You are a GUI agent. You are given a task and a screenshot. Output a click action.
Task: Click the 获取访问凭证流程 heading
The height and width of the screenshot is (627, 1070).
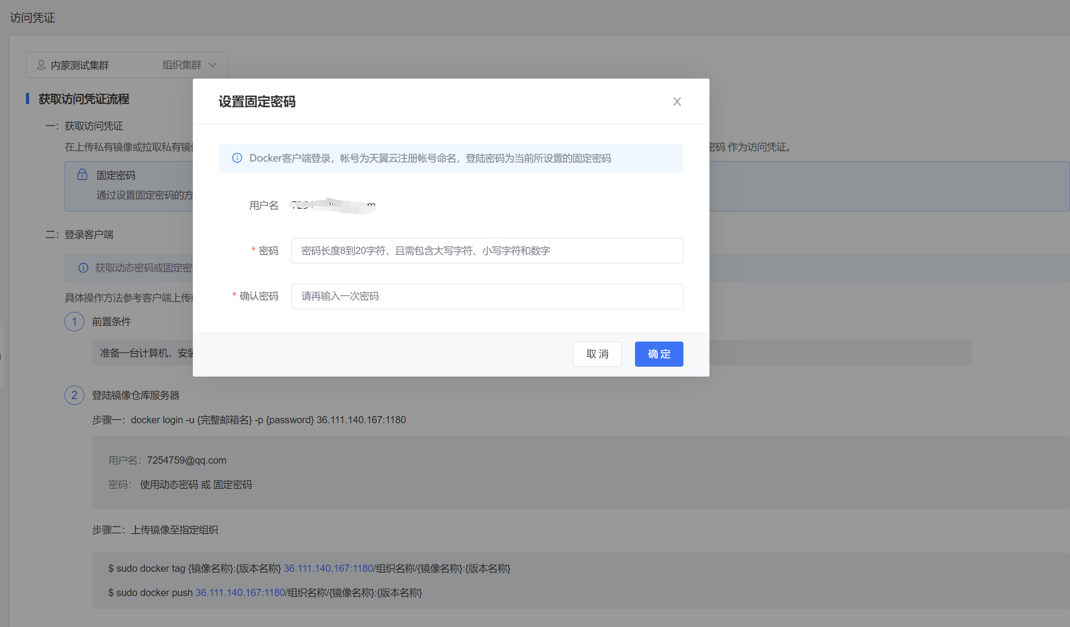point(84,99)
